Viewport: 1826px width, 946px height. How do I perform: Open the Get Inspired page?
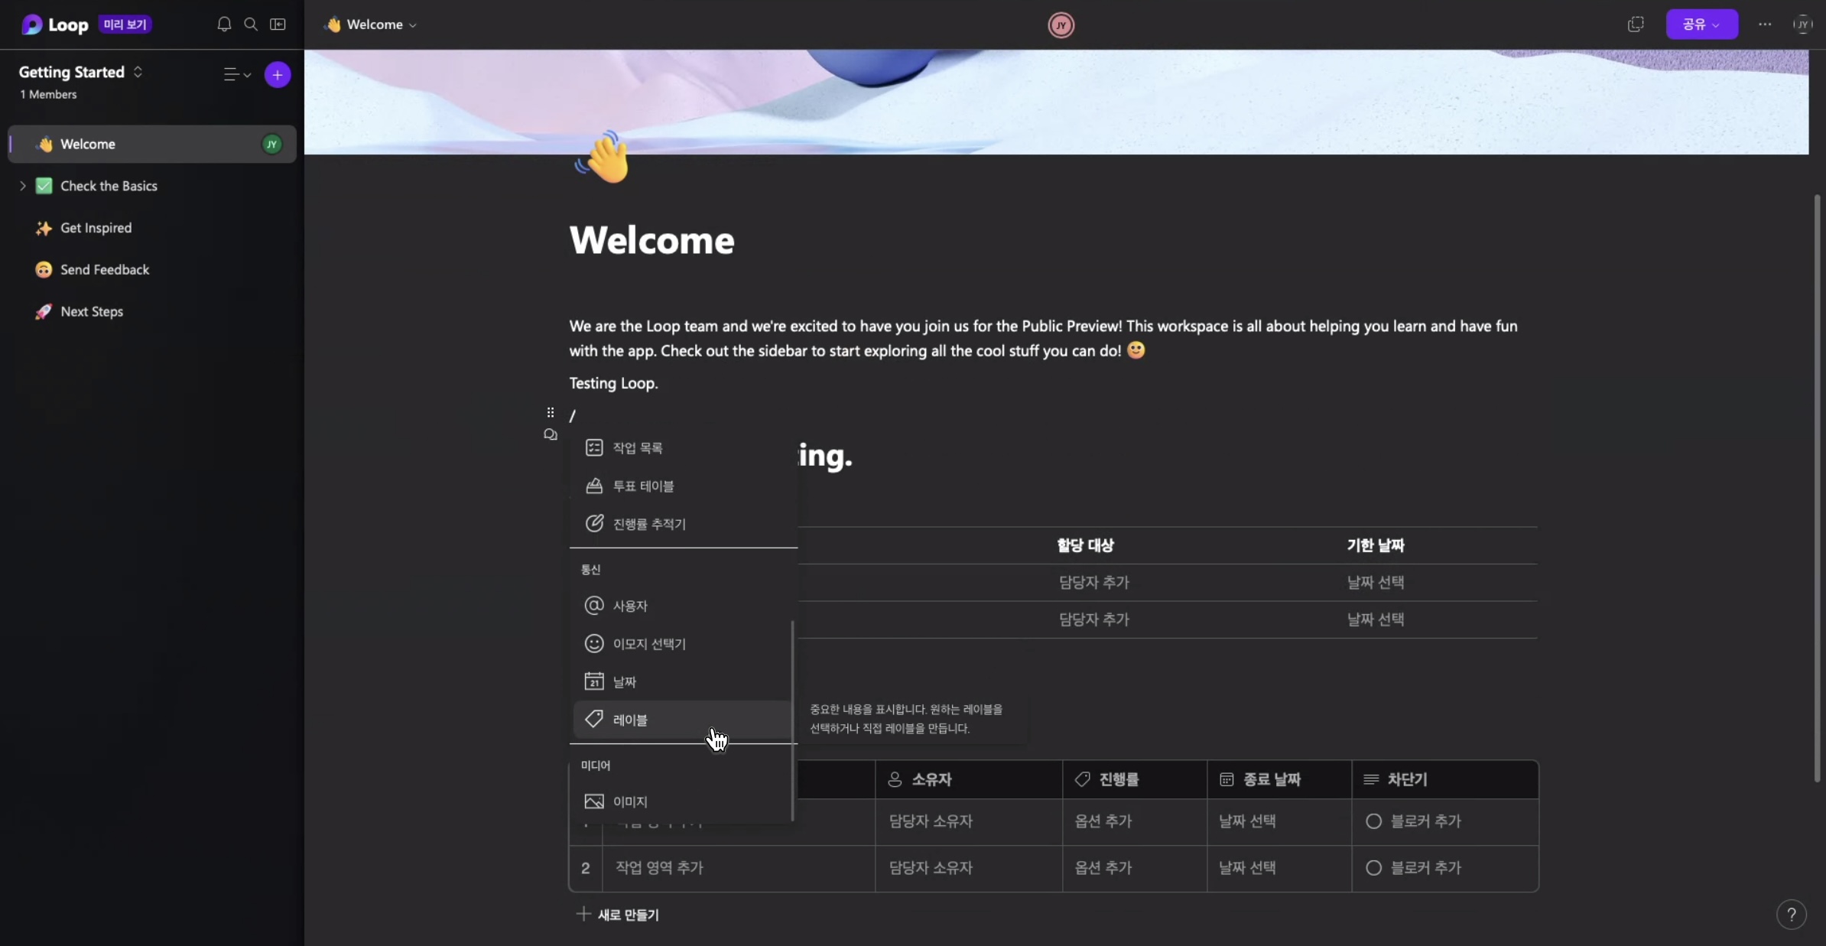[x=96, y=228]
